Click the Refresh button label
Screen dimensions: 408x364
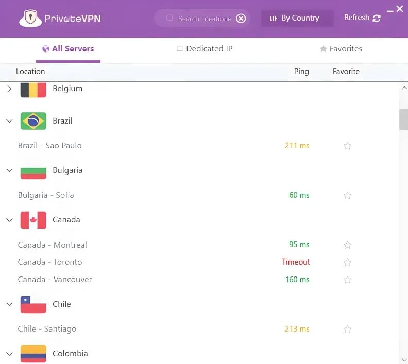pyautogui.click(x=356, y=18)
